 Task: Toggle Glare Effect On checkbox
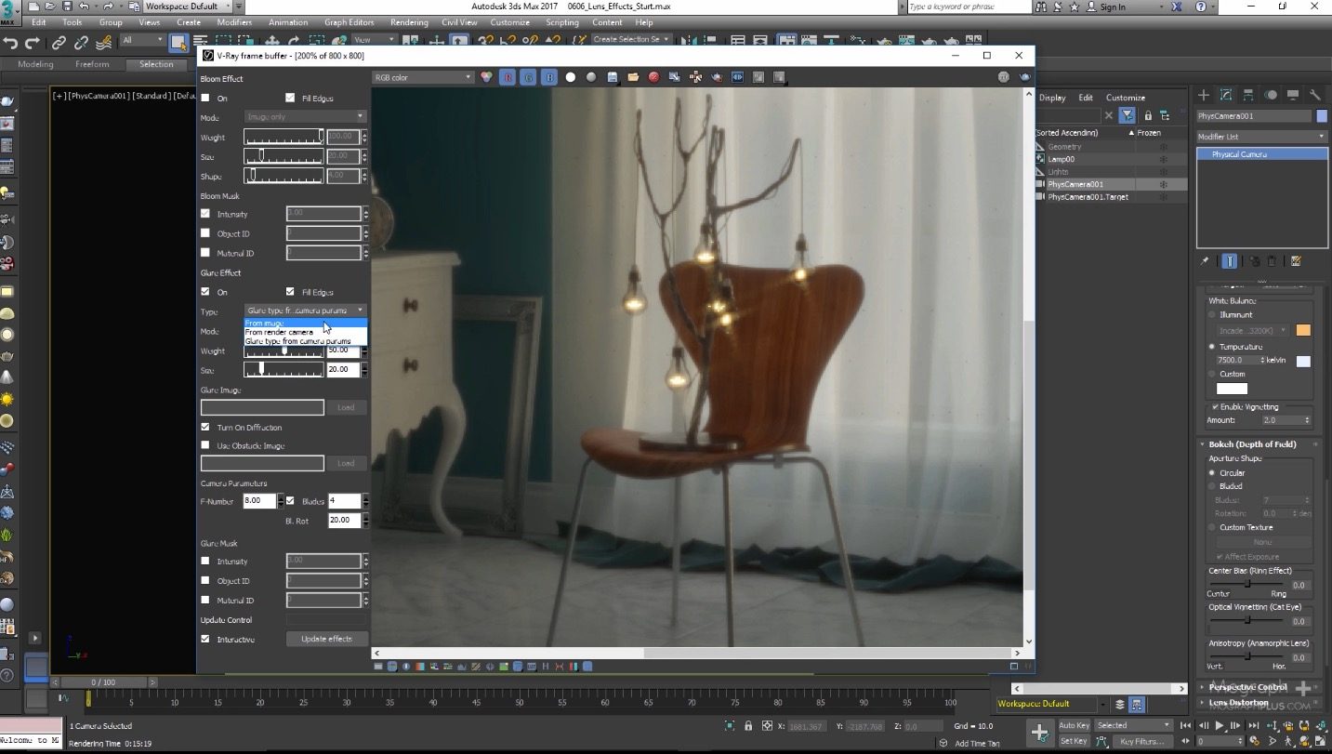click(205, 292)
